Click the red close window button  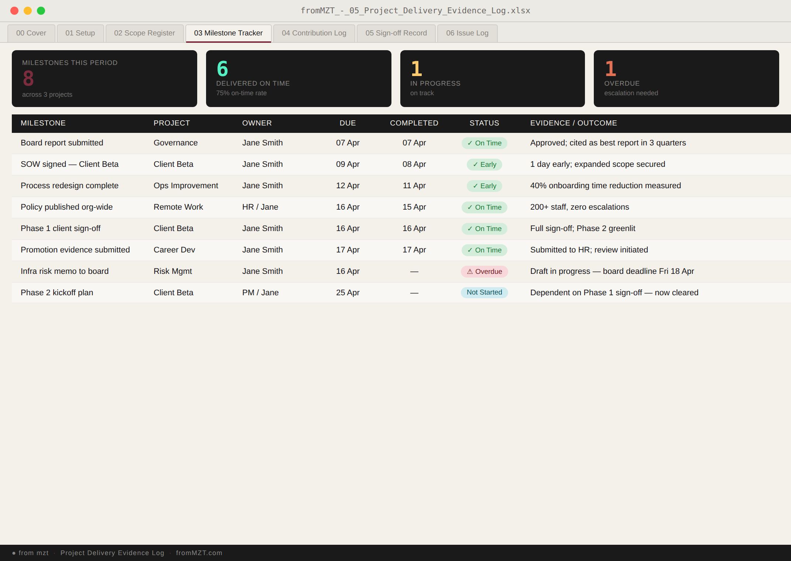[14, 11]
